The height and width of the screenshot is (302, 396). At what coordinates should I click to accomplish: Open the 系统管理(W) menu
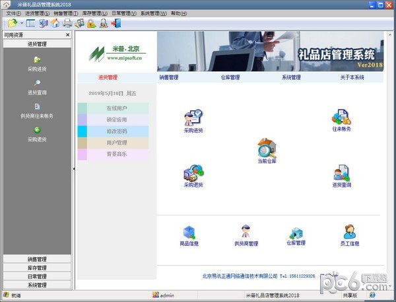(x=154, y=13)
